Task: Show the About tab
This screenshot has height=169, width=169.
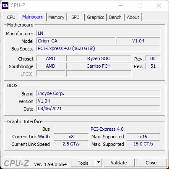Action: coord(133,17)
